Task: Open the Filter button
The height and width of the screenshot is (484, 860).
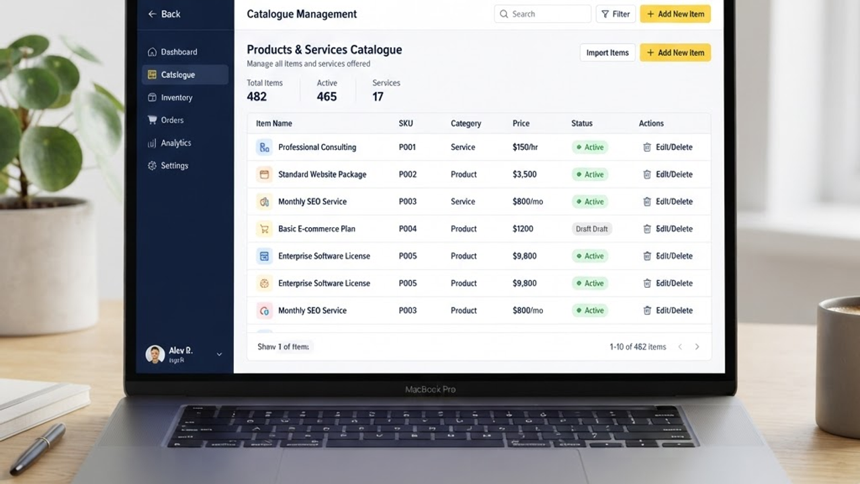Action: click(615, 14)
